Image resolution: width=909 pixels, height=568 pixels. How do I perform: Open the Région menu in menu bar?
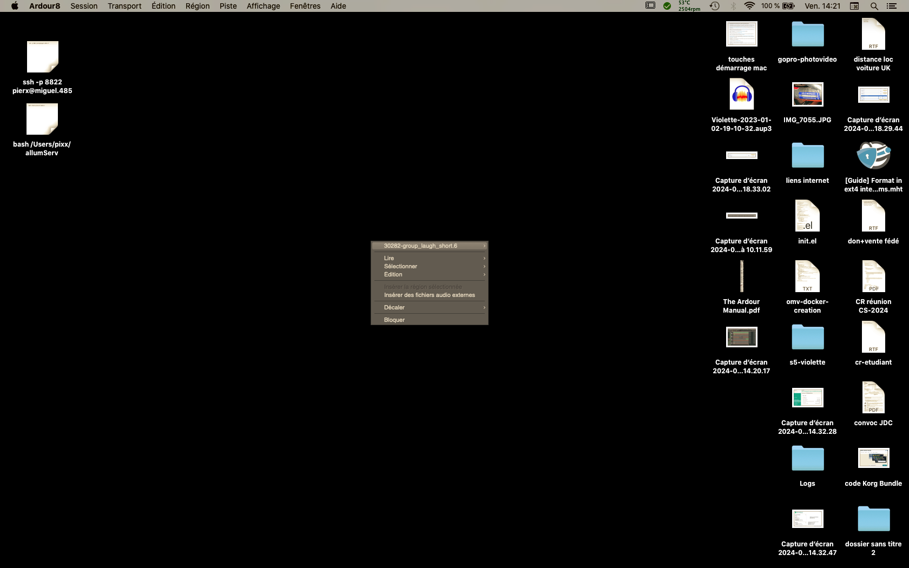(x=197, y=6)
